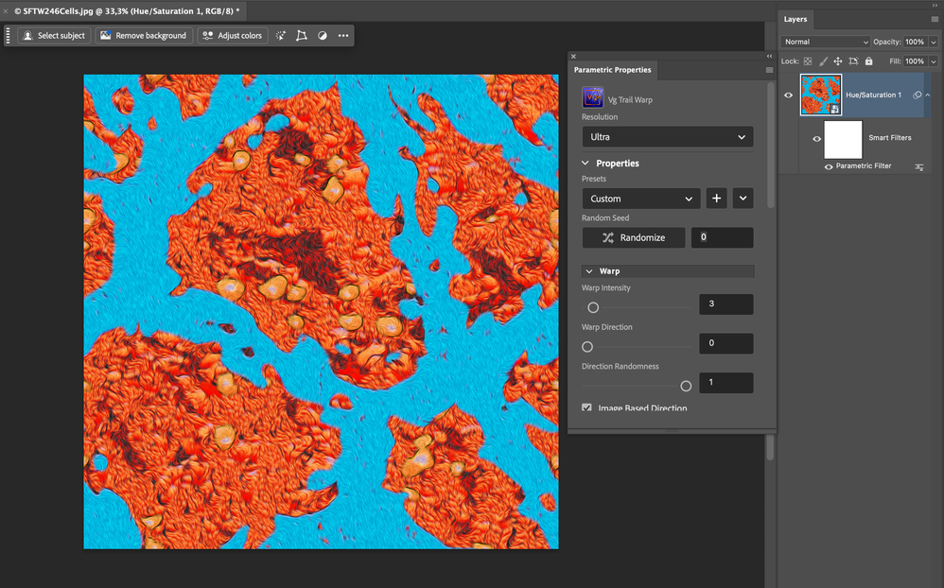Viewport: 944px width, 588px height.
Task: Open the Normal blend mode dropdown
Action: (826, 42)
